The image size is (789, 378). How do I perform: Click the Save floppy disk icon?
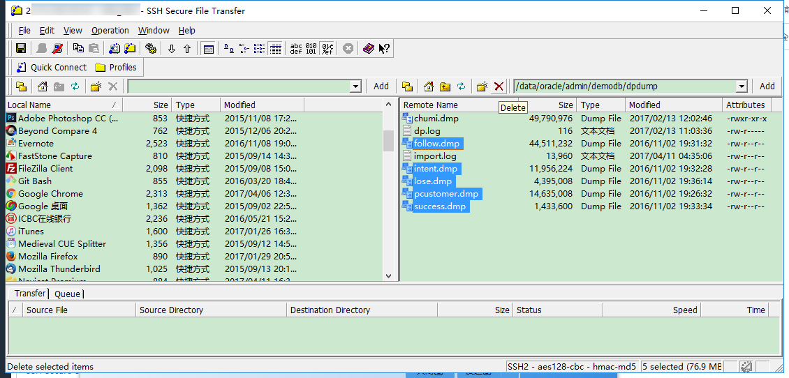(x=21, y=49)
